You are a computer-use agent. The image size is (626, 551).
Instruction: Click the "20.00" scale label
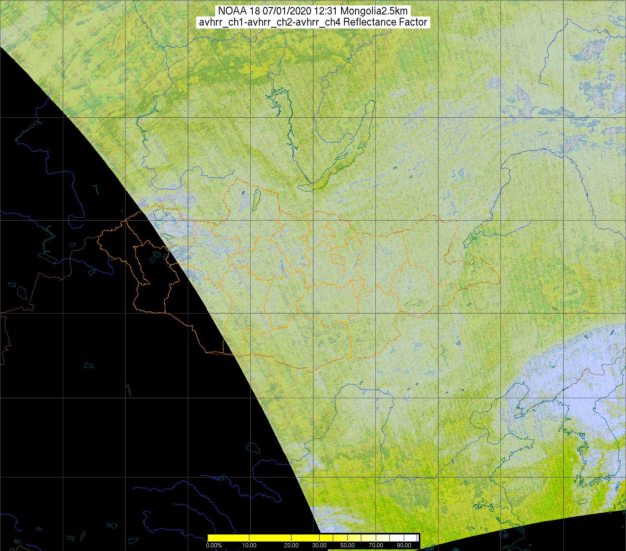(x=291, y=545)
